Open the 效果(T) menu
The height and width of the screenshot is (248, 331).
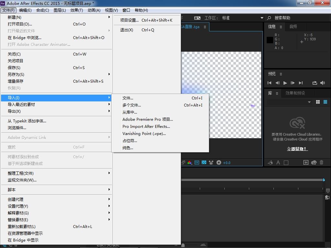tap(77, 10)
